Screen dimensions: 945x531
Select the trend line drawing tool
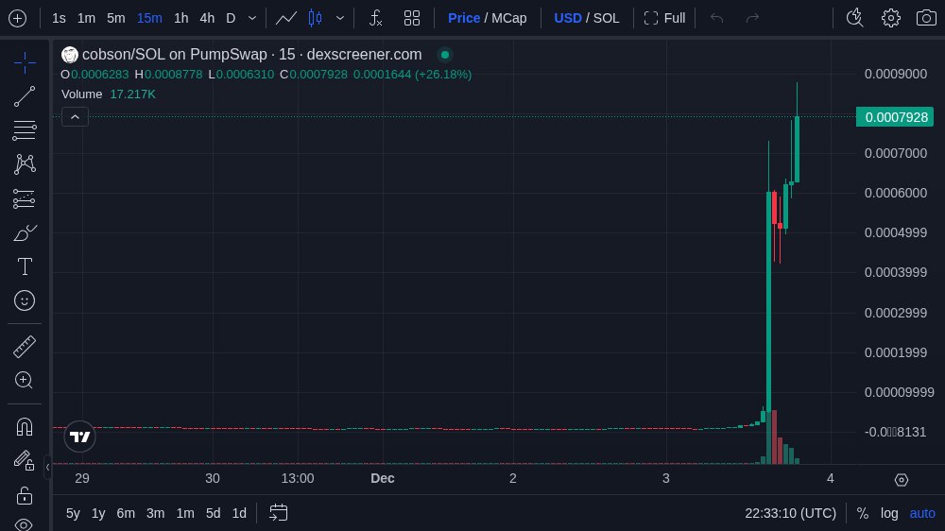[25, 95]
